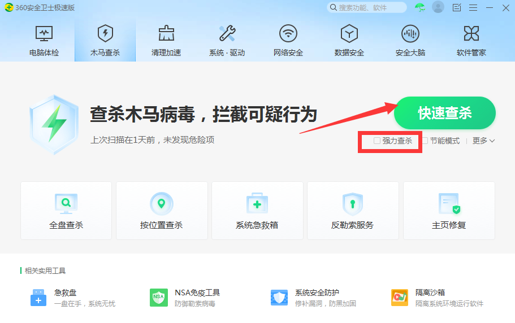Viewport: 515px width, 323px height.
Task: Select the 木马查杀 shield icon
Action: [x=105, y=33]
